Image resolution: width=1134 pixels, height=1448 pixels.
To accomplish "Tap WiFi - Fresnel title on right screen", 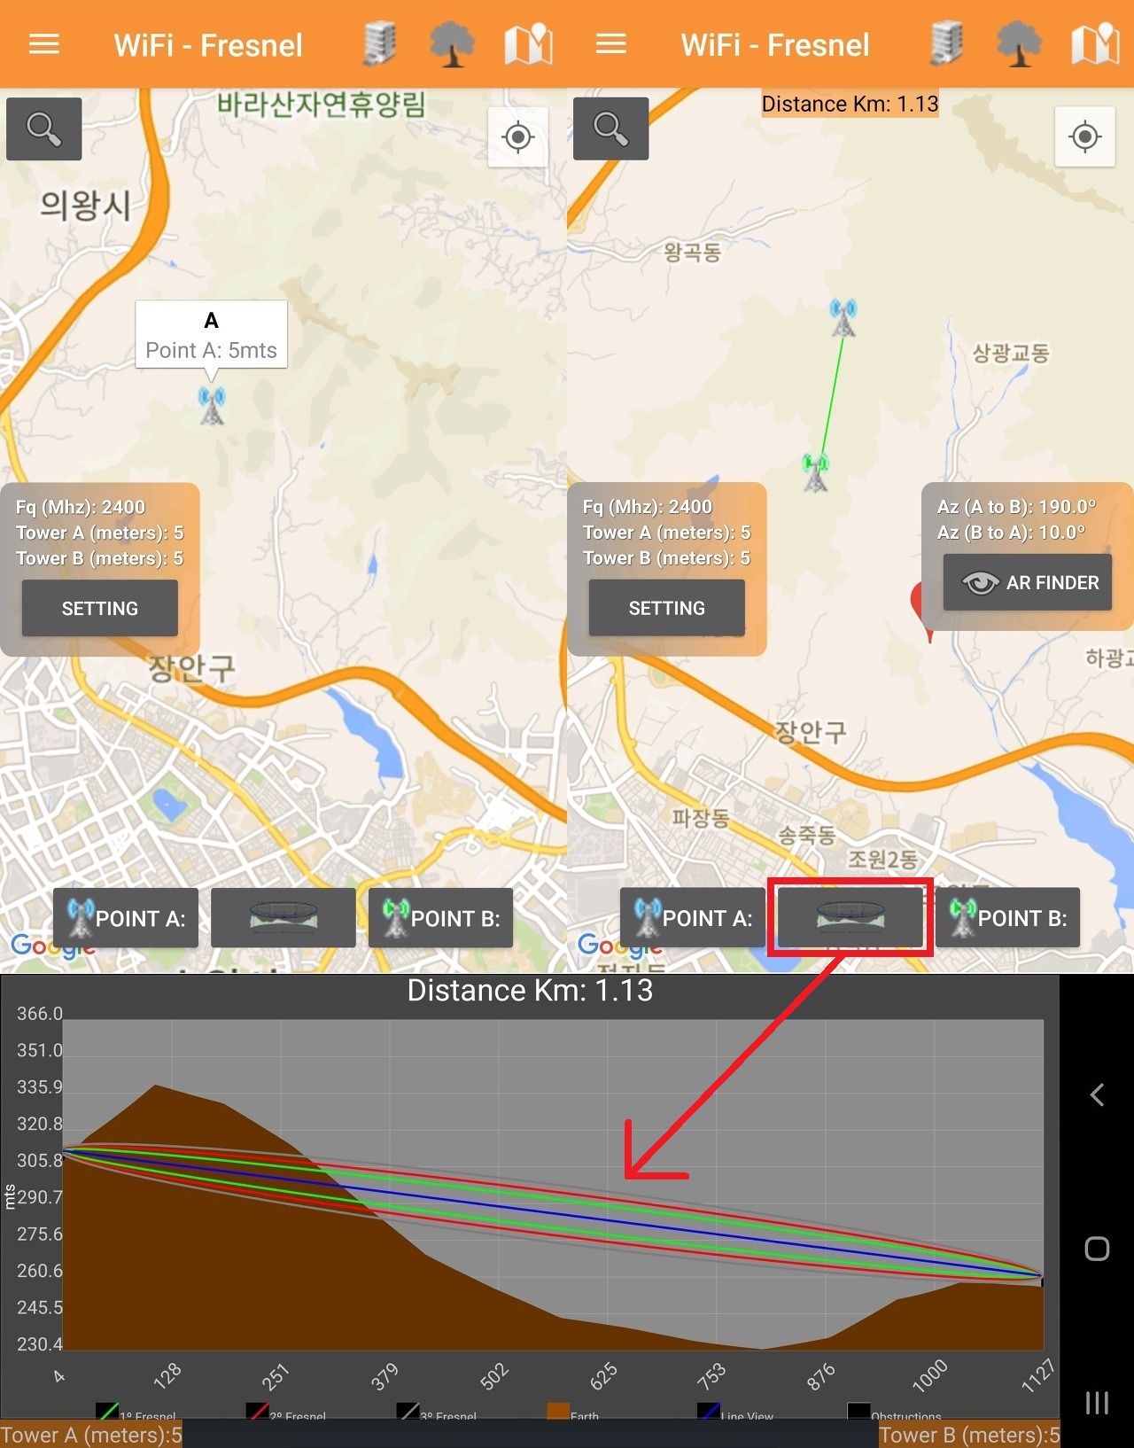I will tap(775, 45).
